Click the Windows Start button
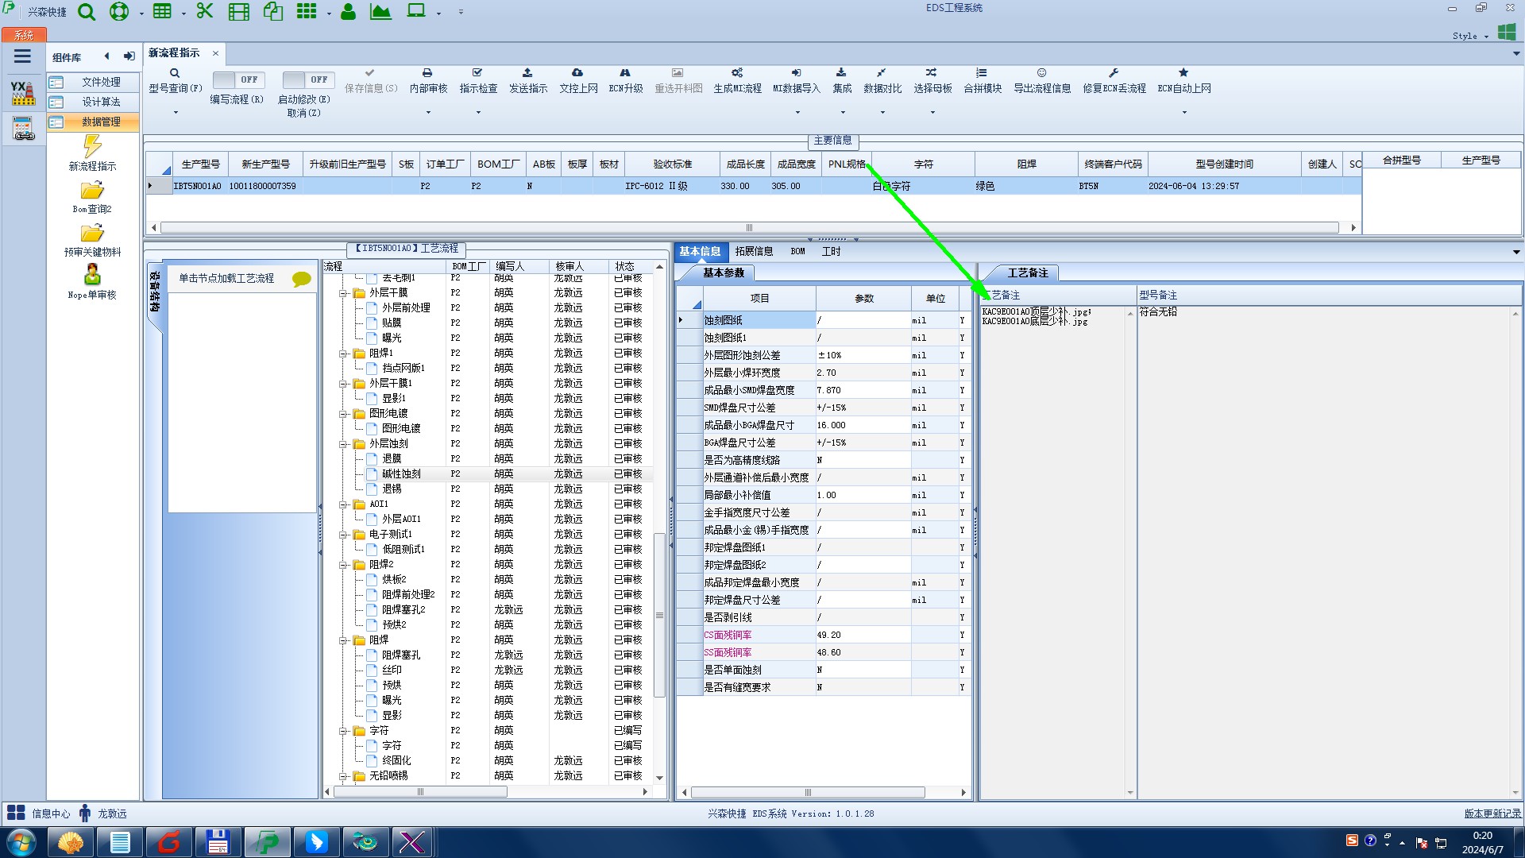 coord(21,841)
